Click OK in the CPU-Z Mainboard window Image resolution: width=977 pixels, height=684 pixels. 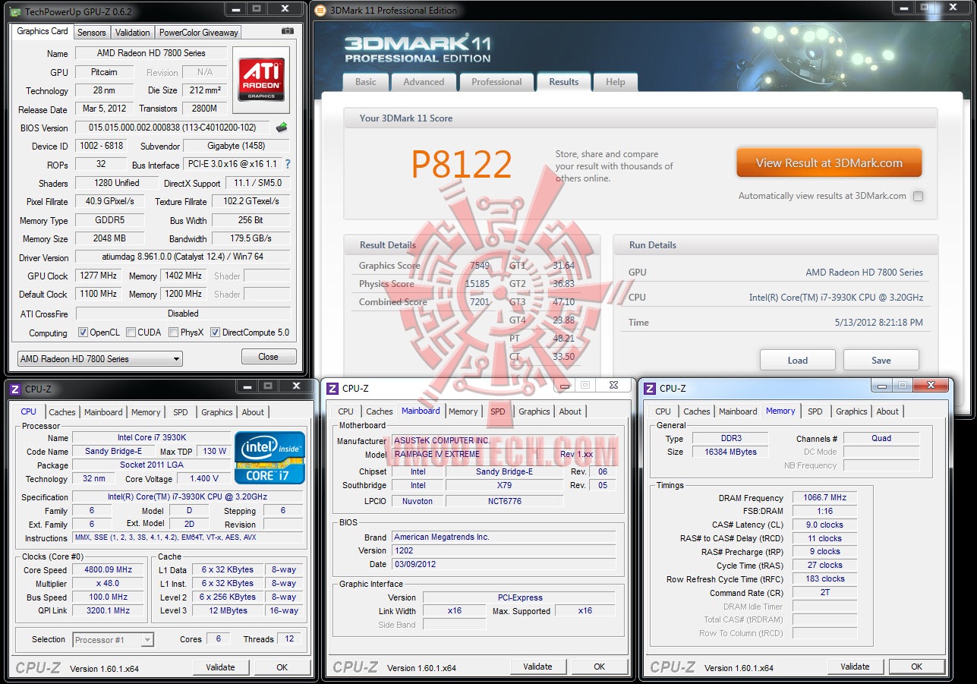click(x=599, y=667)
